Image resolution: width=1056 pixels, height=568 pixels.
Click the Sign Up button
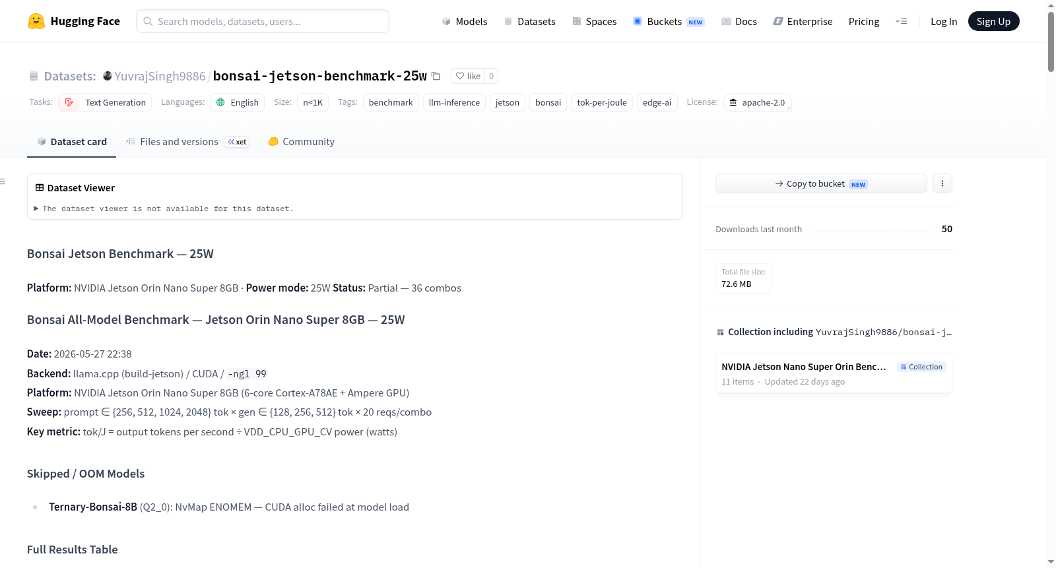(x=993, y=21)
